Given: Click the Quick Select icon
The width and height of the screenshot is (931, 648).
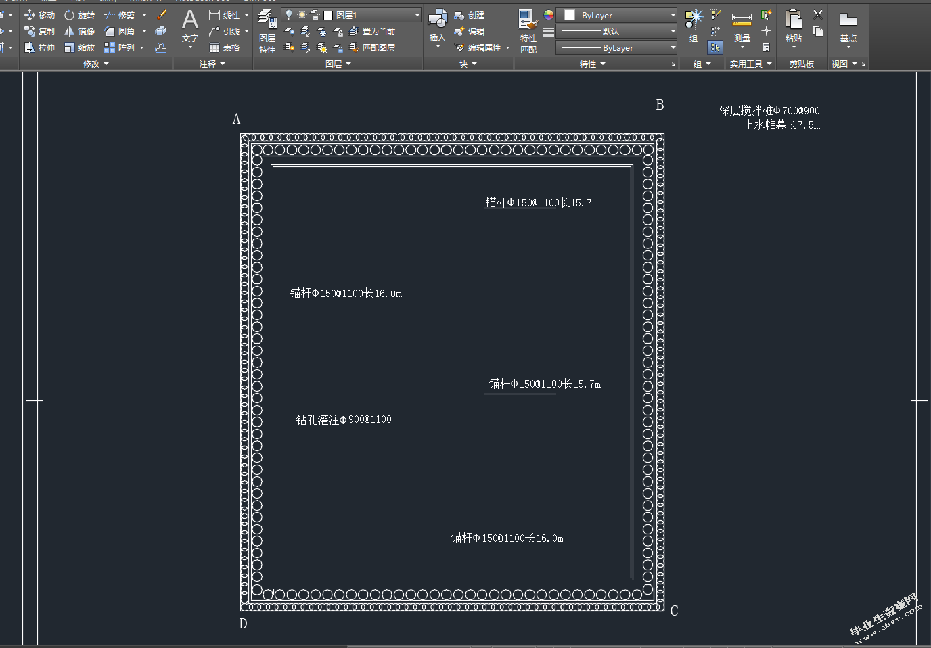Looking at the screenshot, I should [x=766, y=15].
